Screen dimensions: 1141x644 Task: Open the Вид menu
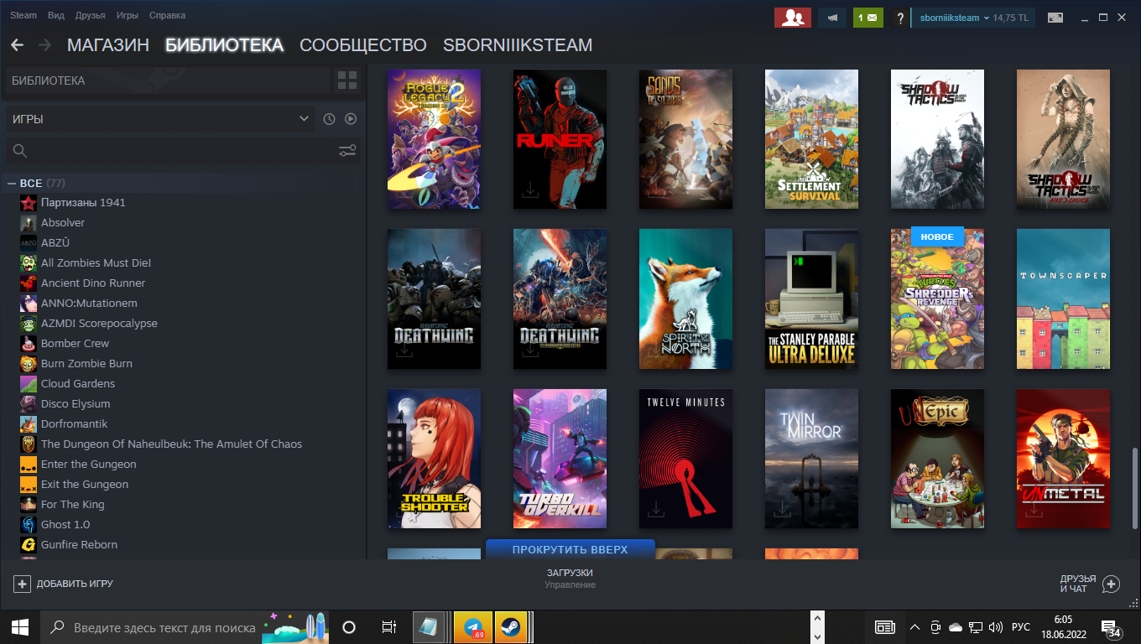pos(56,15)
